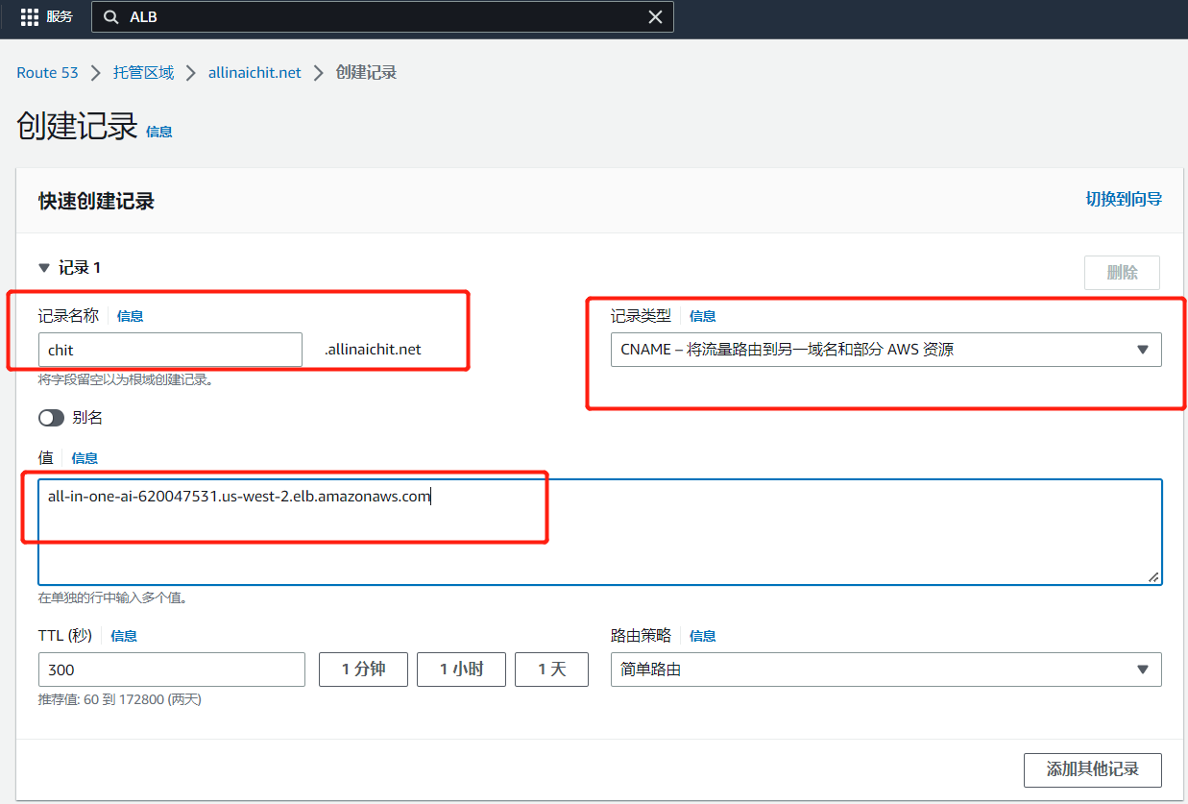Viewport: 1188px width, 804px height.
Task: Collapse the Record 1 section
Action: 44,268
